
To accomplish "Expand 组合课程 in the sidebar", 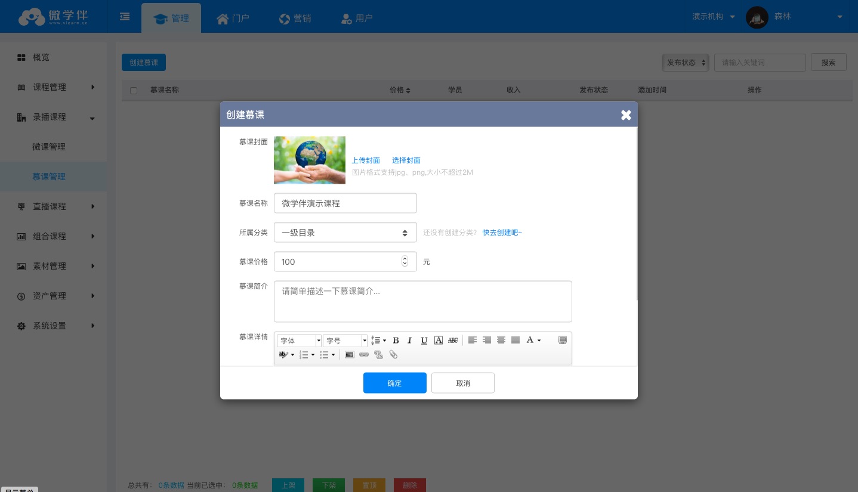I will (x=53, y=236).
